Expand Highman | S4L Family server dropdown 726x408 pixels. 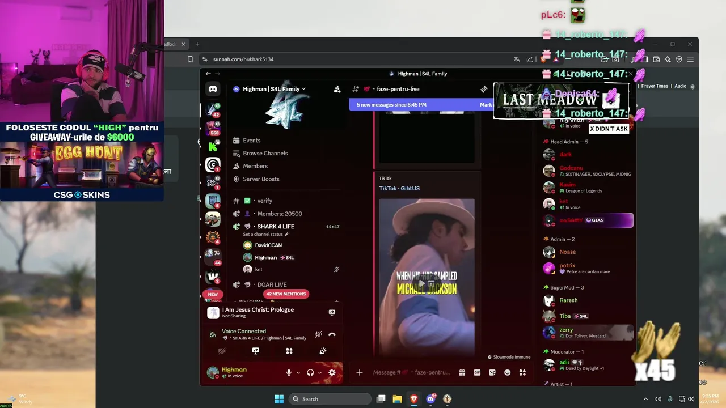274,89
